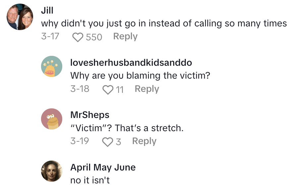302x187 pixels.
Task: Reply to lovesherhusbandkidsanddo's comment
Action: coord(147,89)
